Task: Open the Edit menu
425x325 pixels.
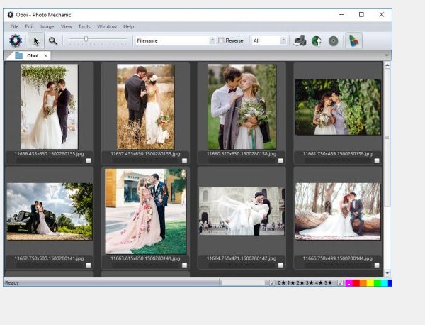Action: click(x=29, y=26)
